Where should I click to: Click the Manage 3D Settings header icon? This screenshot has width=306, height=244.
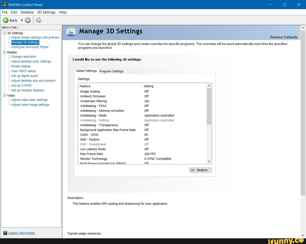tap(71, 31)
